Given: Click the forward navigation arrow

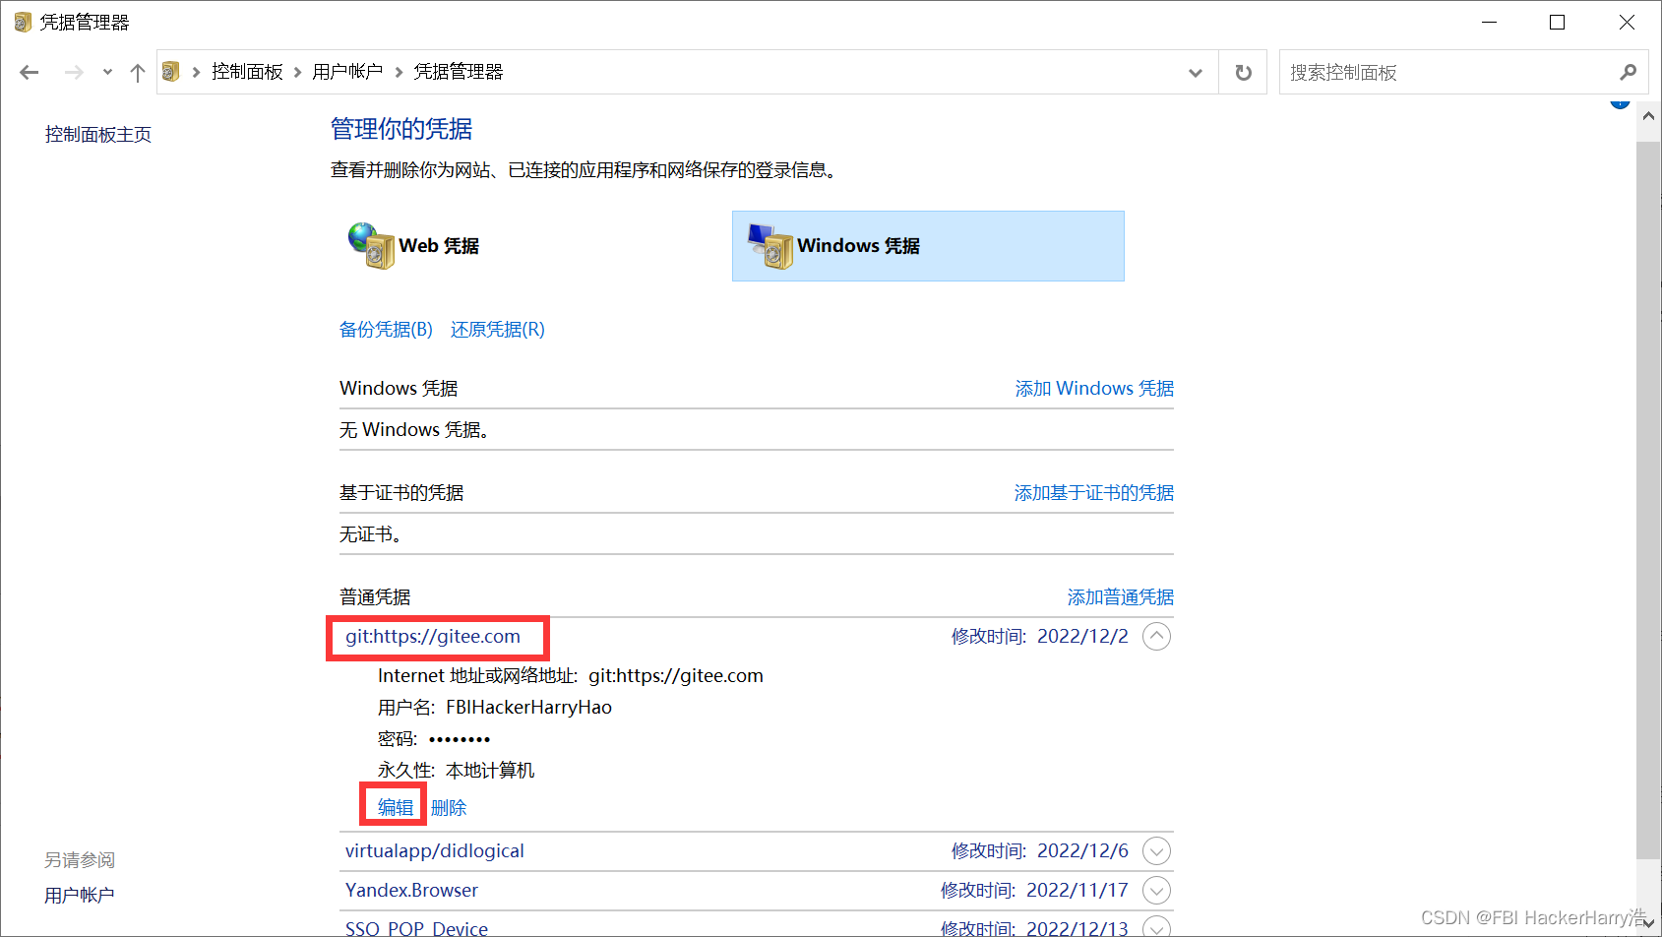Looking at the screenshot, I should [74, 72].
